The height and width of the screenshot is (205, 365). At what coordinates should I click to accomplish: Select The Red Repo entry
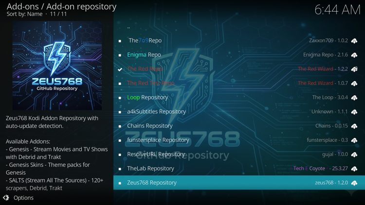pos(239,69)
